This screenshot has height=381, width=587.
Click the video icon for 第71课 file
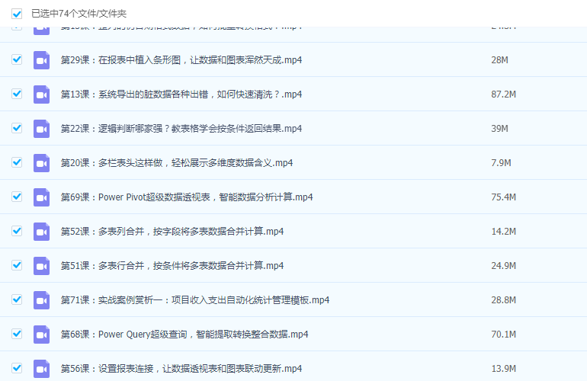pyautogui.click(x=42, y=299)
